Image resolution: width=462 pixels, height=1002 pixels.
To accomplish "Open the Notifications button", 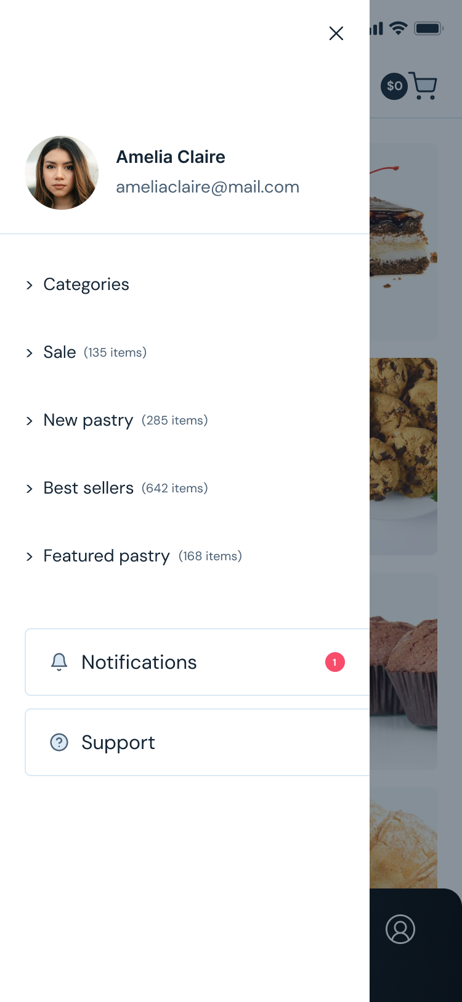I will [x=185, y=662].
